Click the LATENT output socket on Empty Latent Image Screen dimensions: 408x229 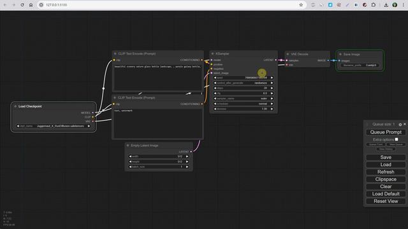point(191,151)
